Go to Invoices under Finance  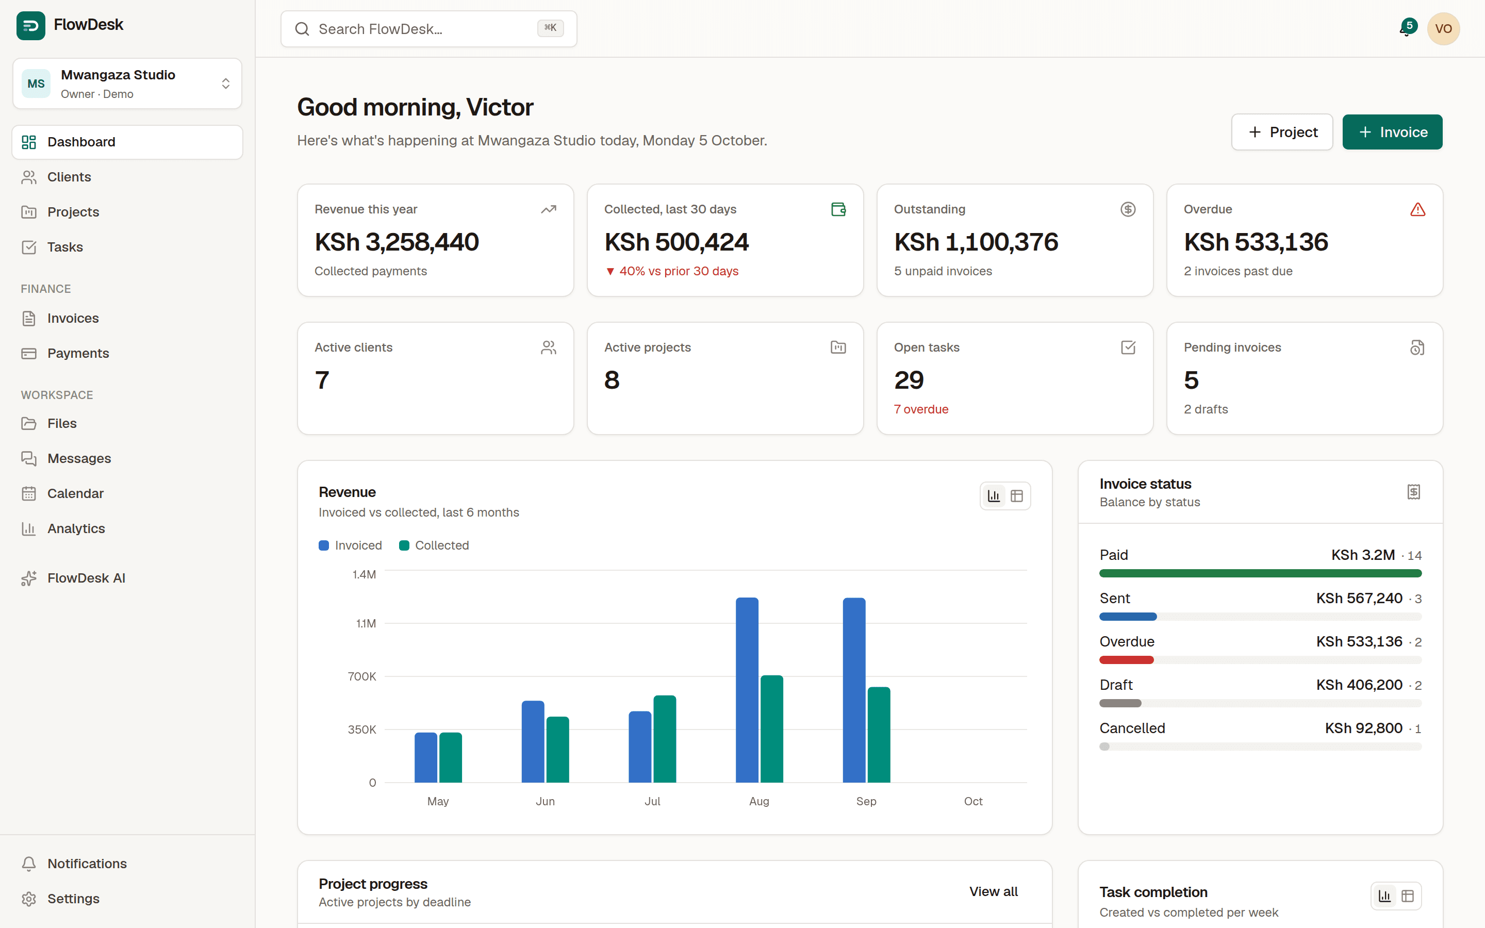point(127,319)
